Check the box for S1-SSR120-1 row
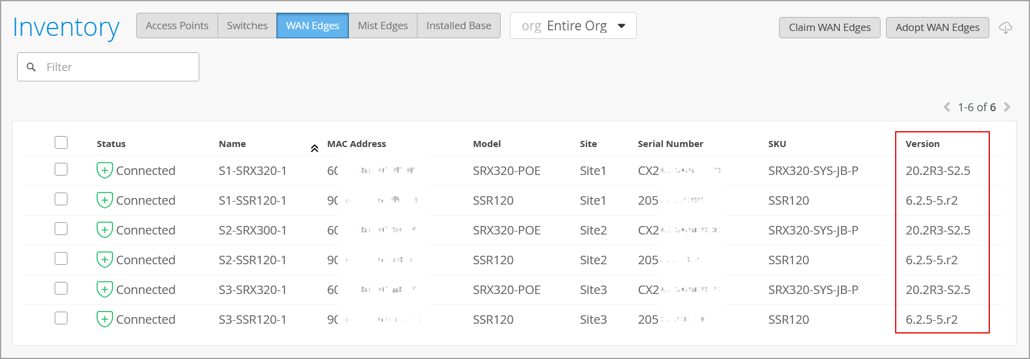This screenshot has height=359, width=1030. (61, 199)
